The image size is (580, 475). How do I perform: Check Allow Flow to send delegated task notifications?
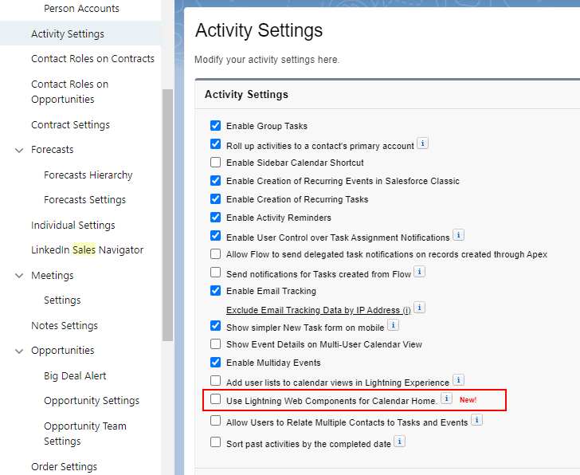(215, 254)
